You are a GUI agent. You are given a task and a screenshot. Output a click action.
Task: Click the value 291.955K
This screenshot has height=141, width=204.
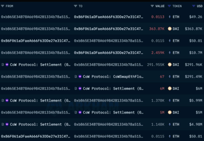[156, 65]
